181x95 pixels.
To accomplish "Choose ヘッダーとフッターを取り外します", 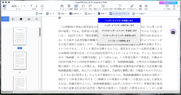I will 119,25.
